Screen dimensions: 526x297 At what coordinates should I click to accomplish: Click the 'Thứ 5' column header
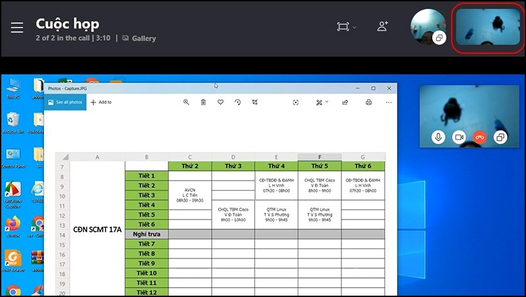(x=320, y=166)
